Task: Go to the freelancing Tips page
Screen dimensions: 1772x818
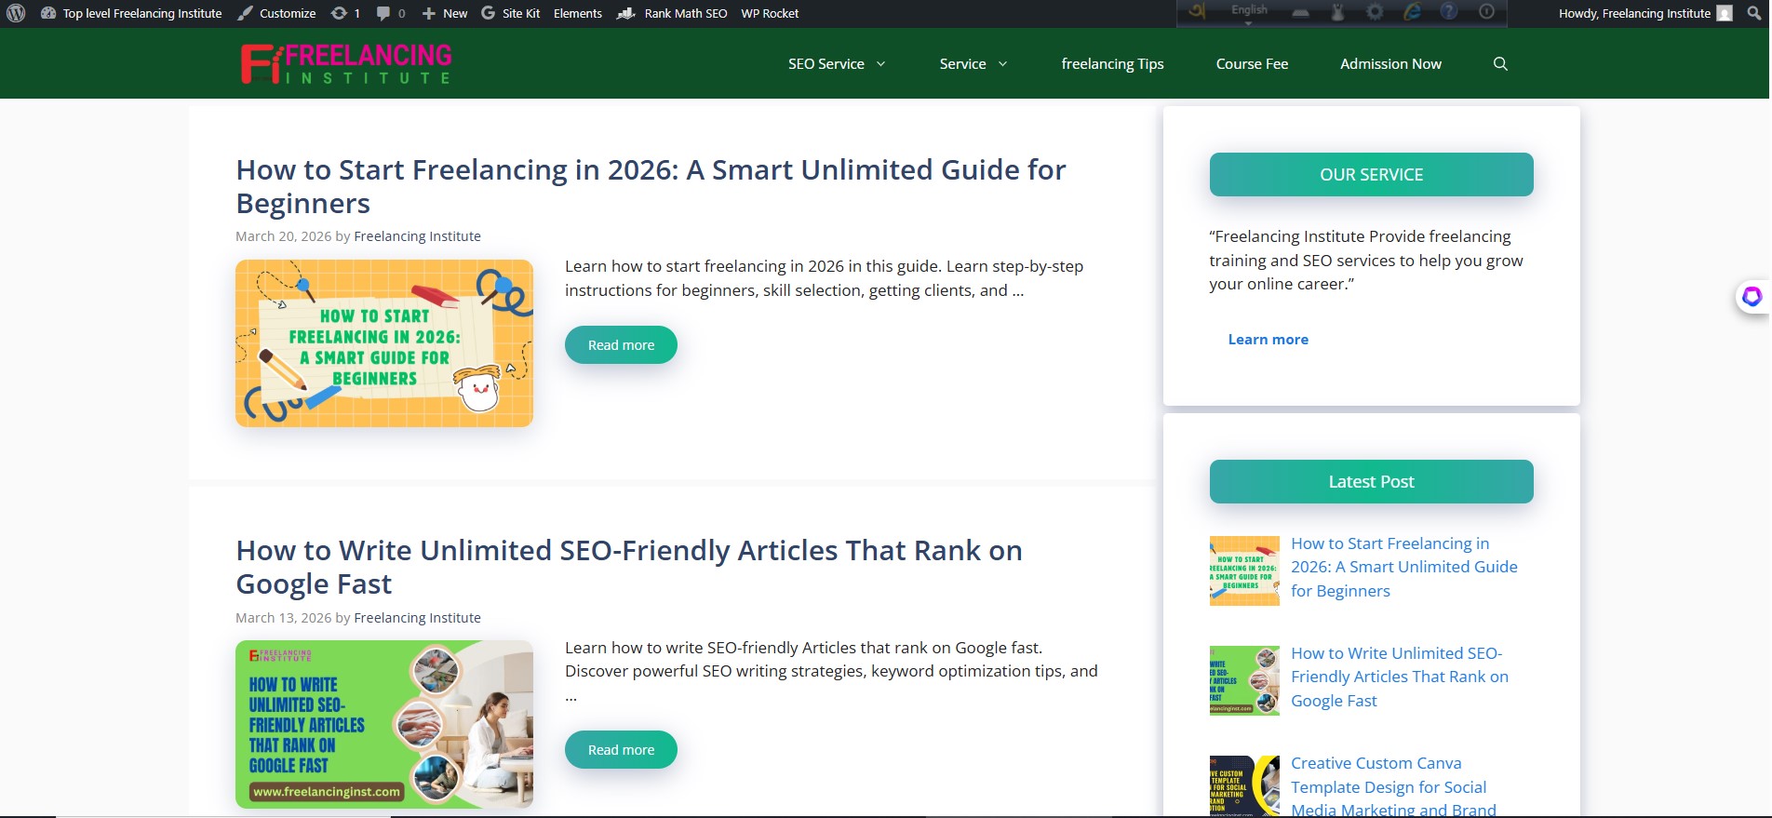Action: (1112, 63)
